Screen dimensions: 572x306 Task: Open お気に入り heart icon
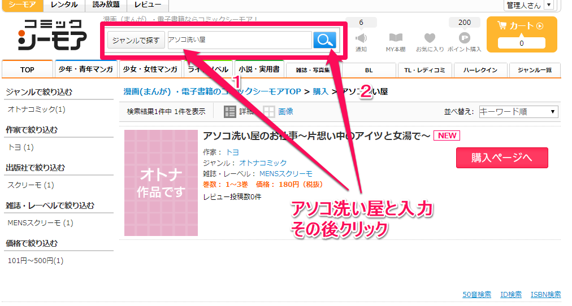430,37
